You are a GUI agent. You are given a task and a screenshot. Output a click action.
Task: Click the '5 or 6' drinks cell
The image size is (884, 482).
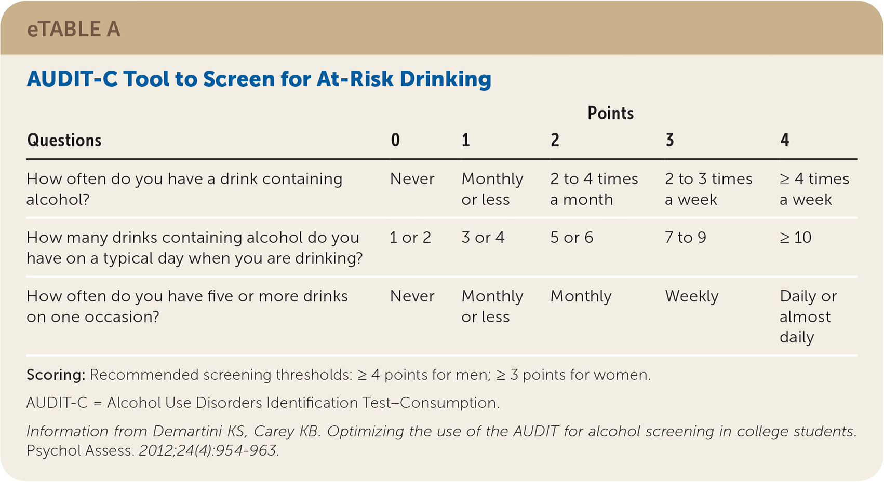pyautogui.click(x=571, y=238)
